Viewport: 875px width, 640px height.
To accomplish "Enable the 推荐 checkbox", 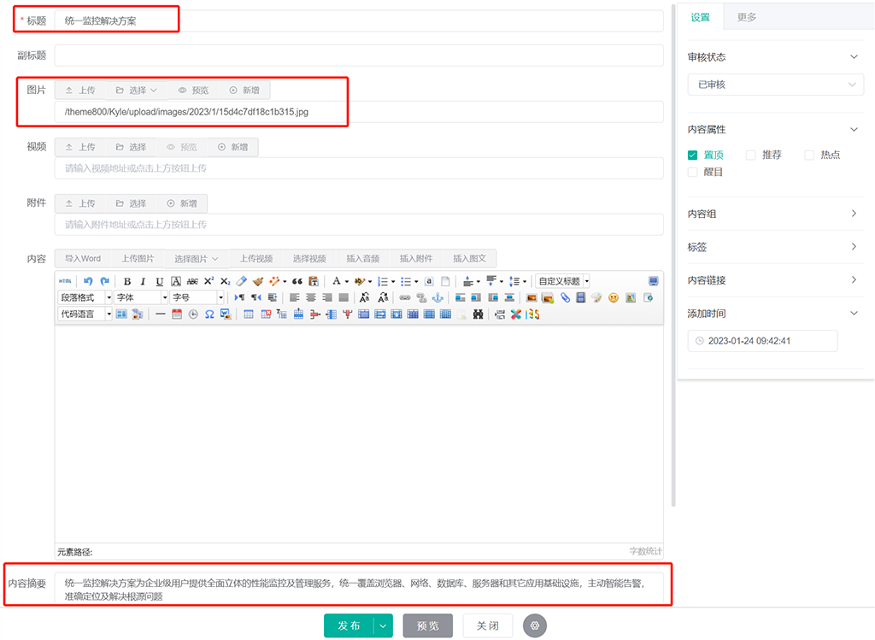I will point(751,156).
